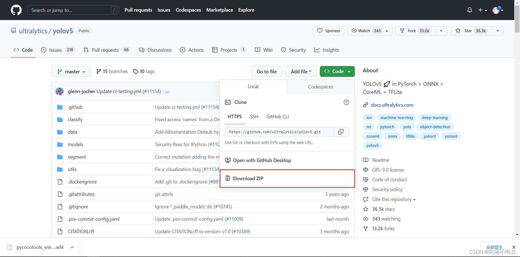The image size is (520, 257).
Task: Open the Projects tab
Action: (x=229, y=50)
